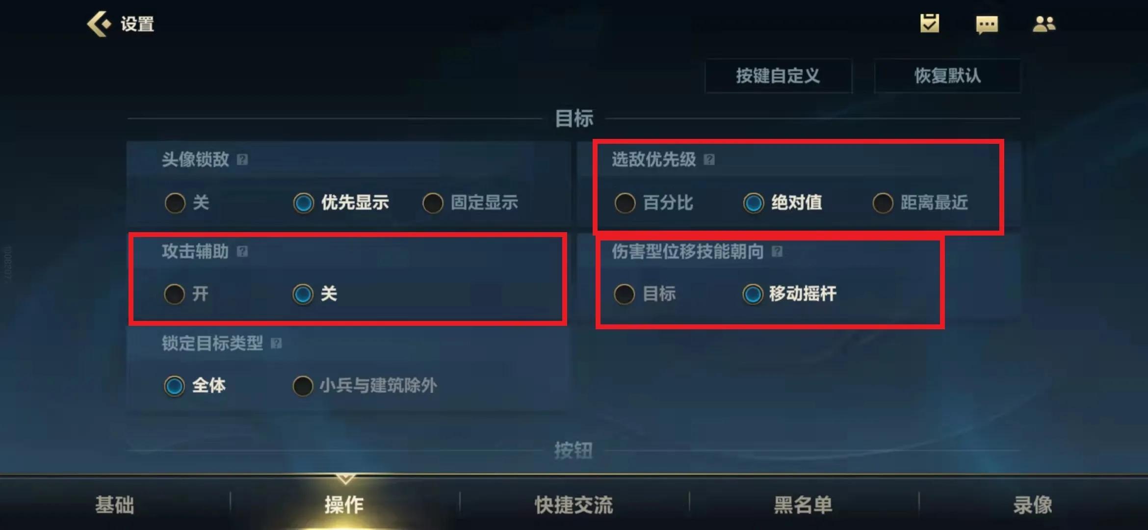This screenshot has width=1148, height=530.
Task: Click help icon next to 伤害型位移技能朝向
Action: click(x=777, y=251)
